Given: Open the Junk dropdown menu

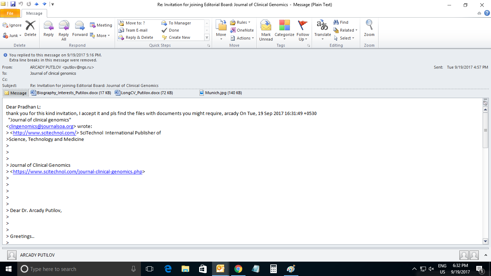Looking at the screenshot, I should [13, 36].
